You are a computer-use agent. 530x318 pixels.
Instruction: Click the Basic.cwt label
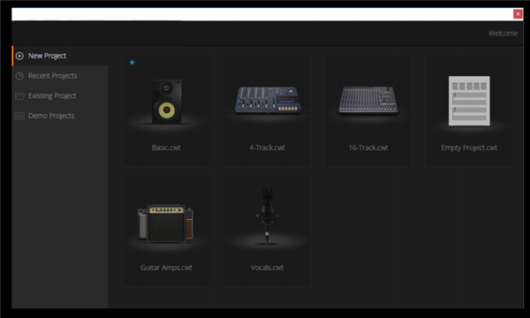click(166, 148)
